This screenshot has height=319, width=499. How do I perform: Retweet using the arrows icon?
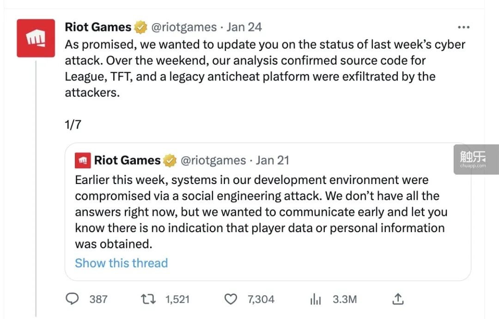pyautogui.click(x=148, y=299)
